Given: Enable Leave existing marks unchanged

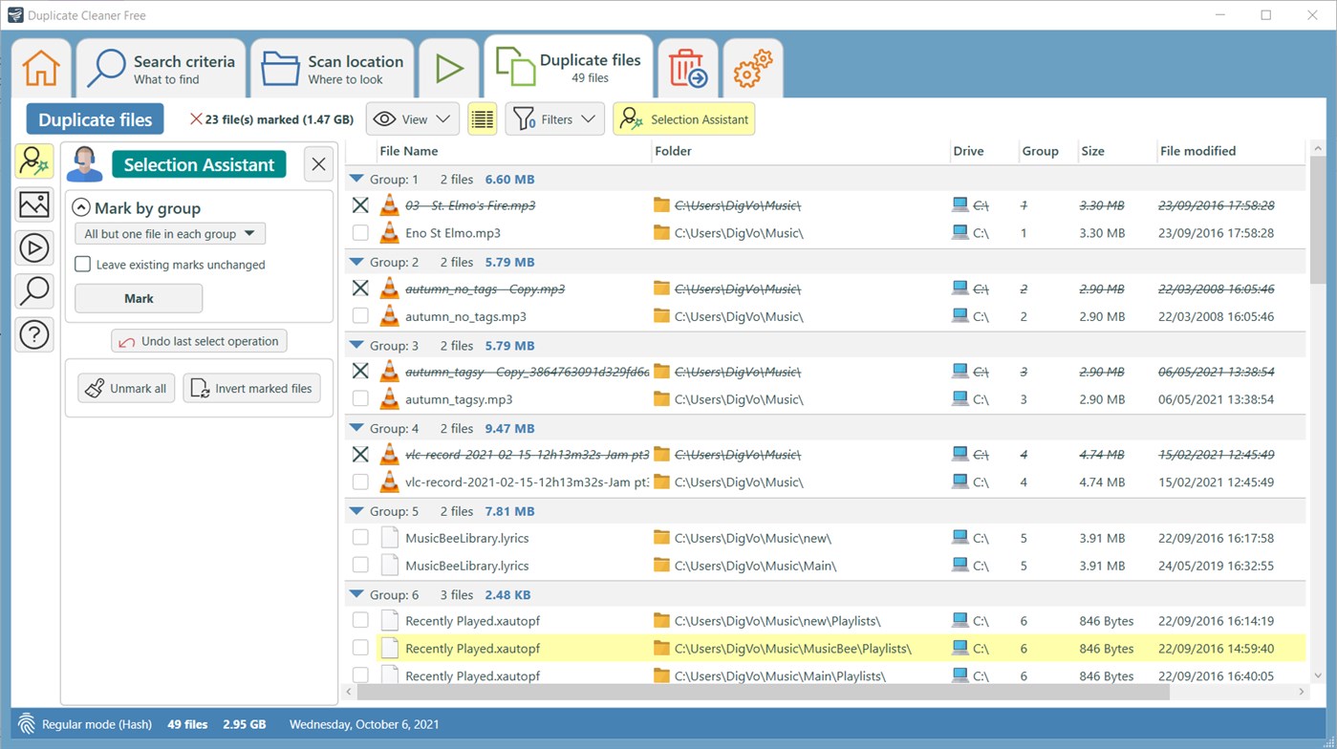Looking at the screenshot, I should pos(82,265).
